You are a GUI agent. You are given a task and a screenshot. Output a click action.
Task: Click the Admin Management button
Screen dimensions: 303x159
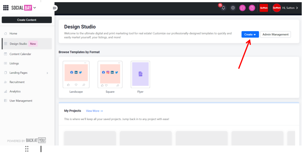click(x=275, y=34)
